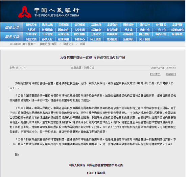Go to 网上展厅 page
Viewport: 186px width, 177px height.
click(x=144, y=34)
